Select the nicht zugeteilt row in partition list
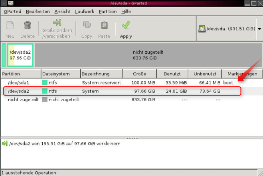Image resolution: width=263 pixels, height=176 pixels. [132, 100]
